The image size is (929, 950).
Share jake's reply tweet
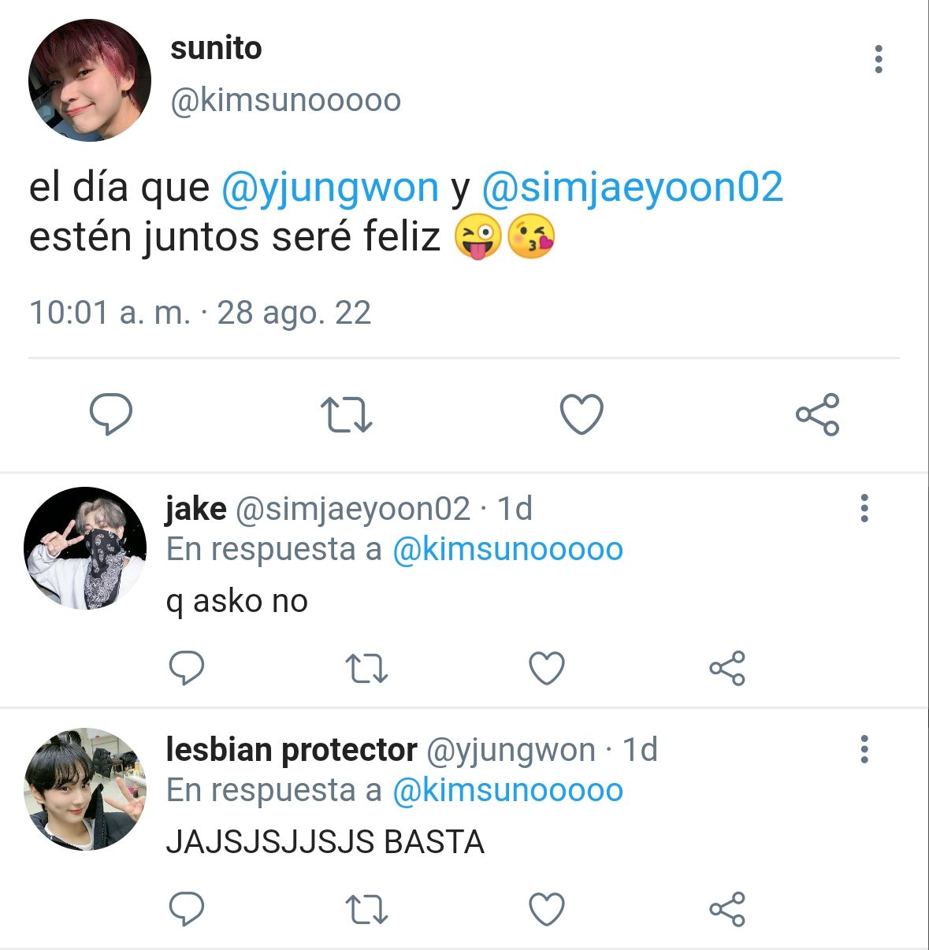click(x=726, y=669)
